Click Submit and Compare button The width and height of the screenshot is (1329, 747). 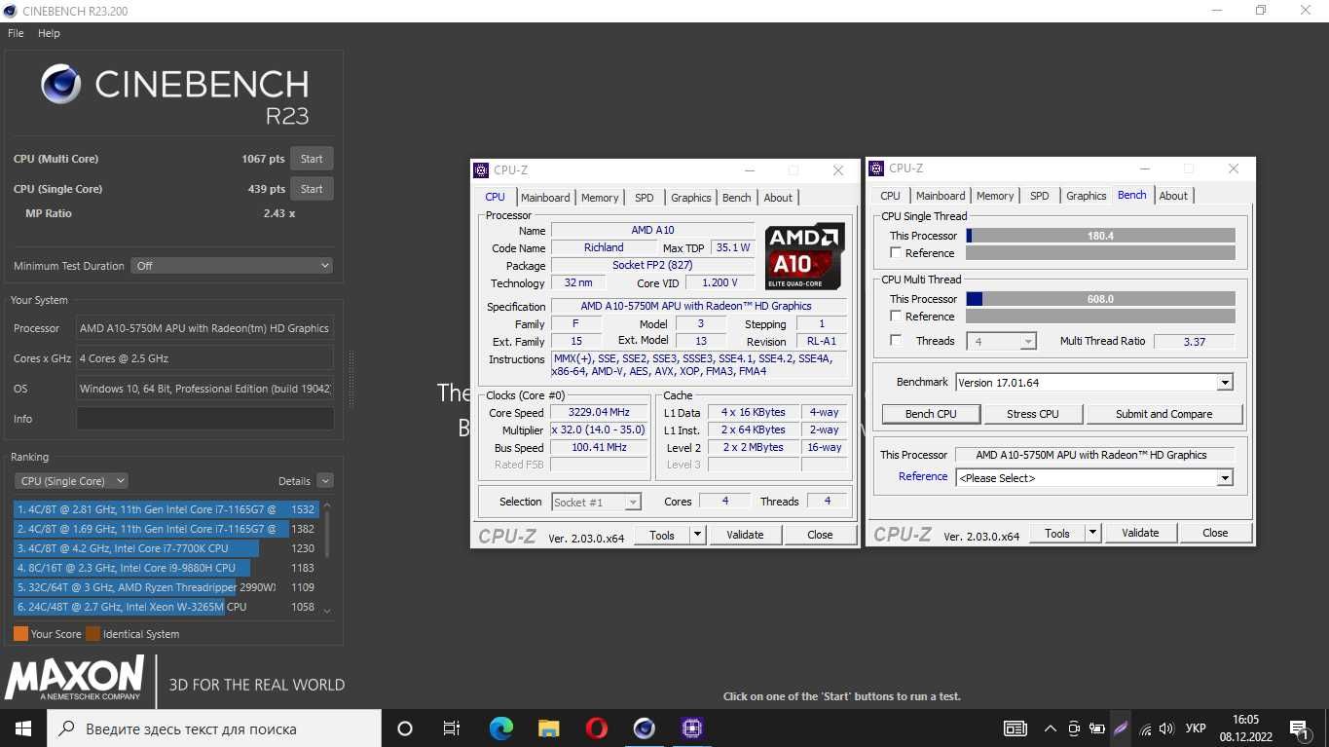pyautogui.click(x=1164, y=414)
